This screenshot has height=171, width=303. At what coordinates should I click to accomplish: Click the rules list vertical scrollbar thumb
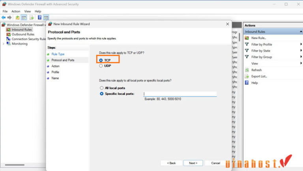point(239,37)
